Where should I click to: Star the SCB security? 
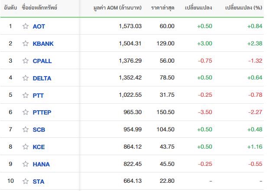(26, 129)
